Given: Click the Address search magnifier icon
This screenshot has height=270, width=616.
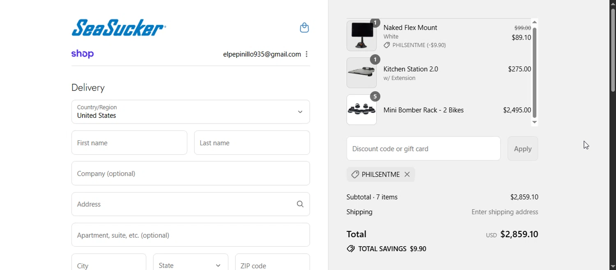Looking at the screenshot, I should click(300, 204).
